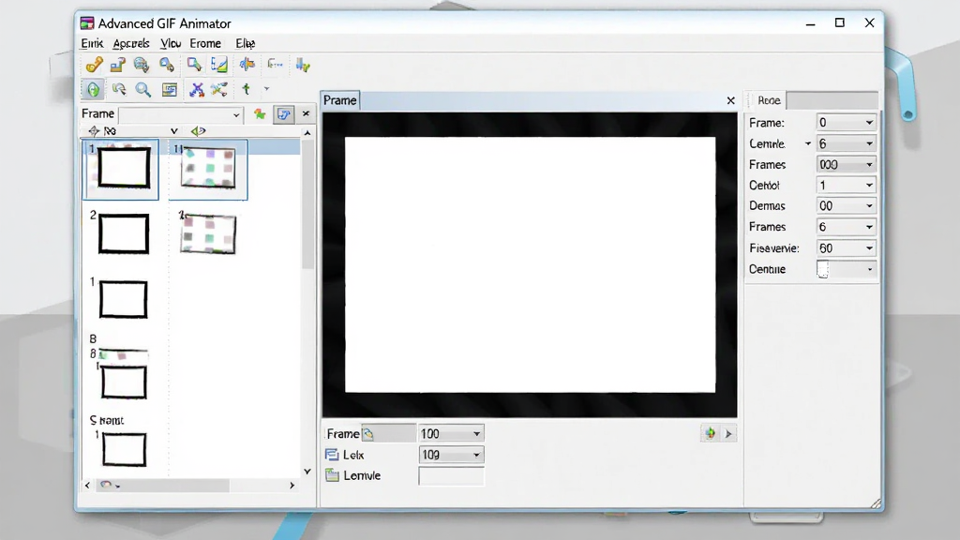Click the green chart edit toolbar icon
960x540 pixels.
[219, 65]
